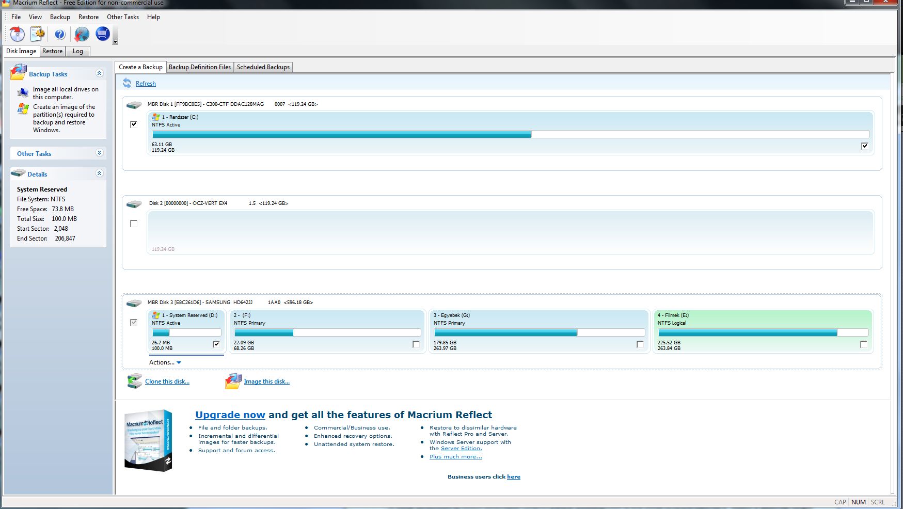Image resolution: width=903 pixels, height=509 pixels.
Task: Check the partition 2 (F:) checkbox
Action: click(416, 344)
